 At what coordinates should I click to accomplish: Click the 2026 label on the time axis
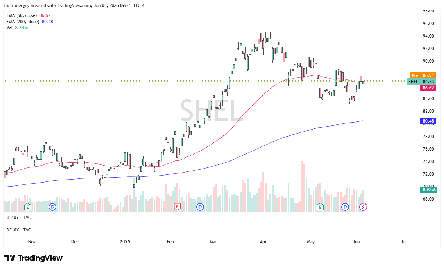(x=125, y=242)
